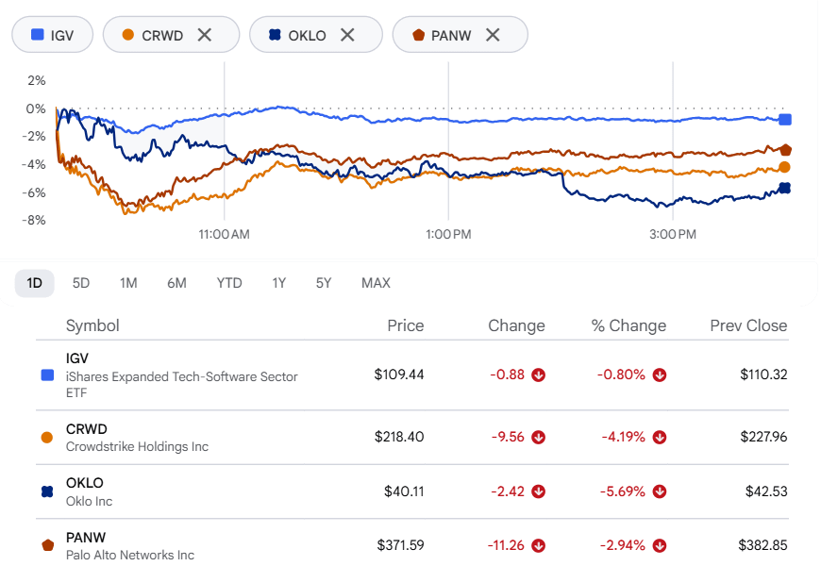Click the Symbol column header
The image size is (821, 566).
[92, 326]
